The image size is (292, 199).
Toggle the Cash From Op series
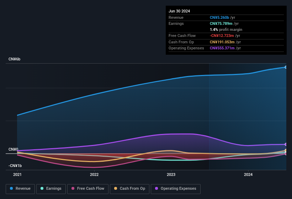129,189
